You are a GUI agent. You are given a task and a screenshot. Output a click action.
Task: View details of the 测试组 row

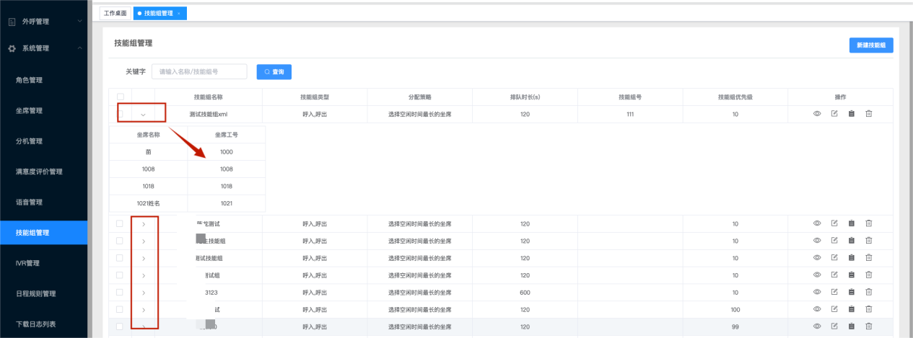point(817,275)
